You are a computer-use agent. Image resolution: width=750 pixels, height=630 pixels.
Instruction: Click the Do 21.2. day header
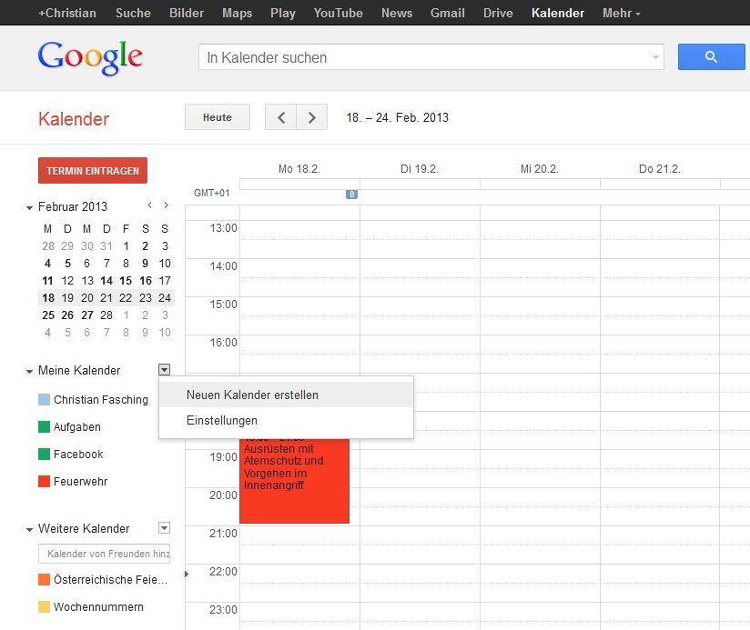click(660, 168)
